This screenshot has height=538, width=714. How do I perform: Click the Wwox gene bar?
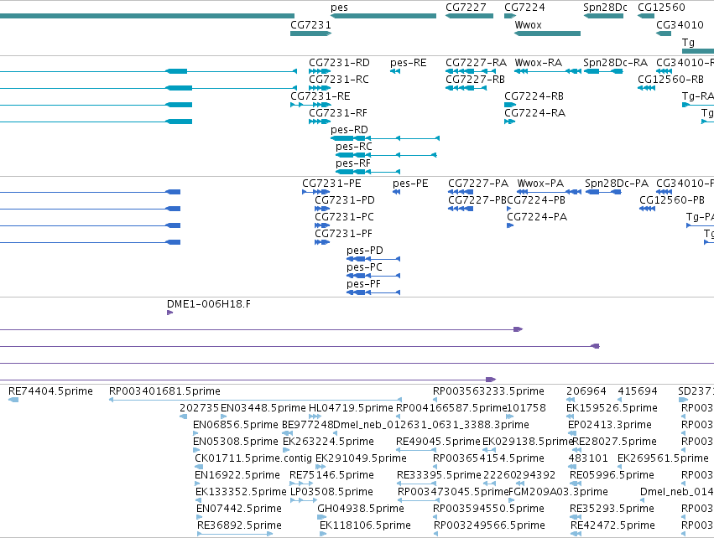(547, 34)
